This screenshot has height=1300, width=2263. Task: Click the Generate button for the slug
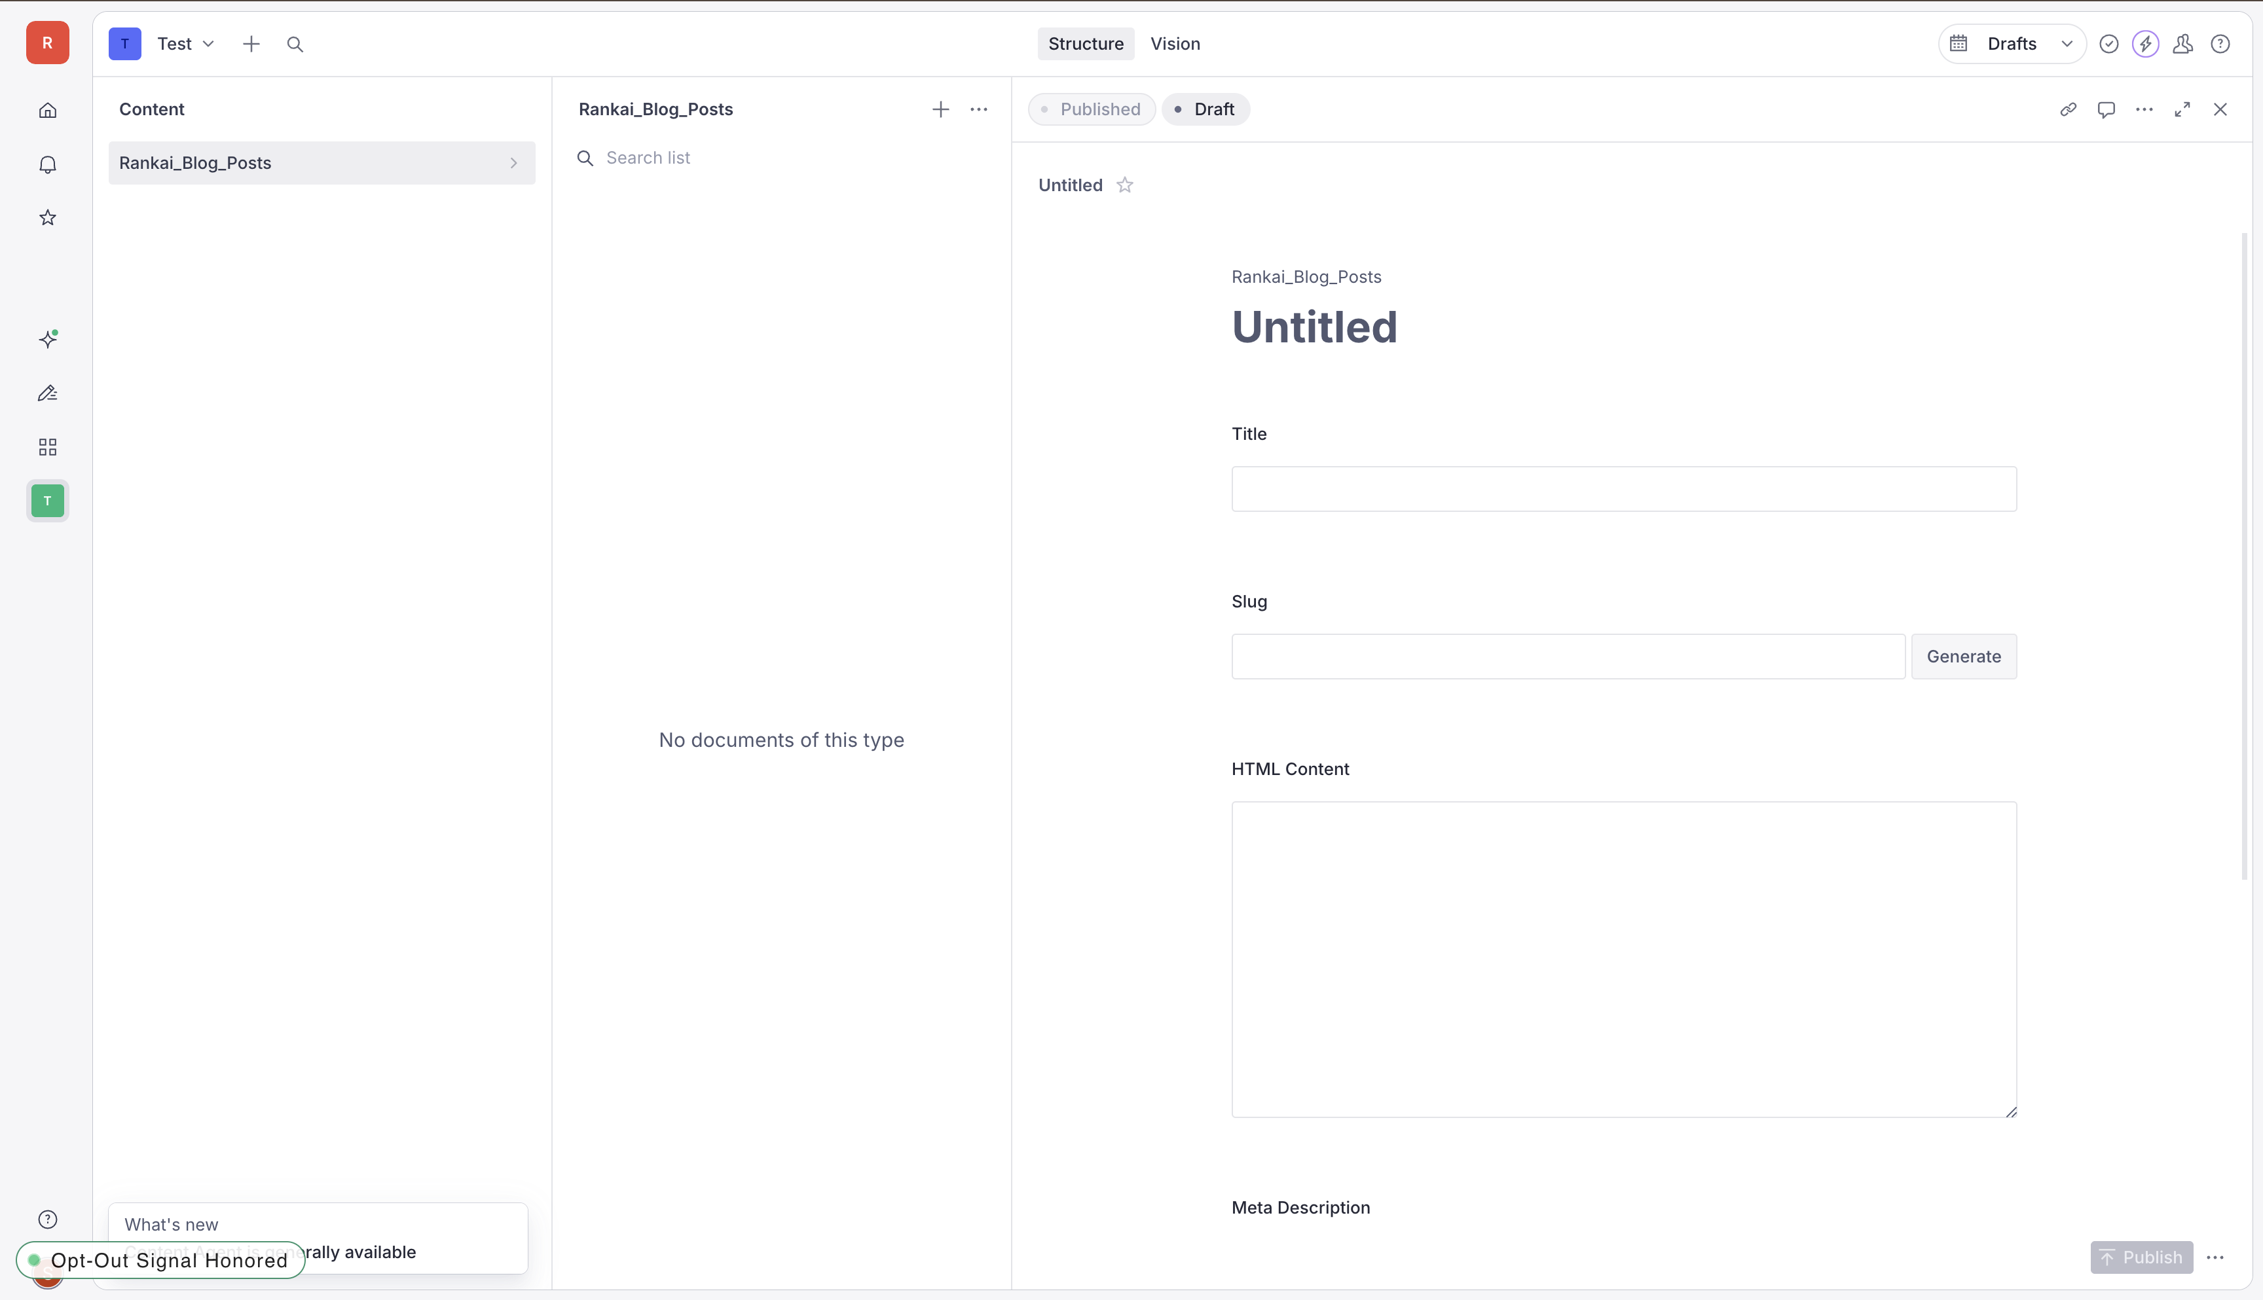coord(1963,657)
